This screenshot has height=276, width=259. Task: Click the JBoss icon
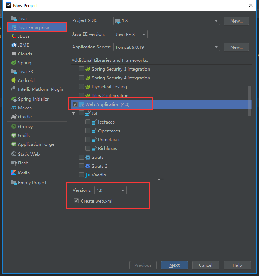14,36
